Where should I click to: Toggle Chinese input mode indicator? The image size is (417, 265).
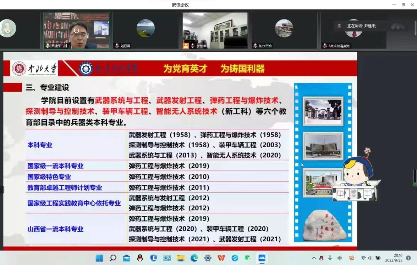point(340,258)
